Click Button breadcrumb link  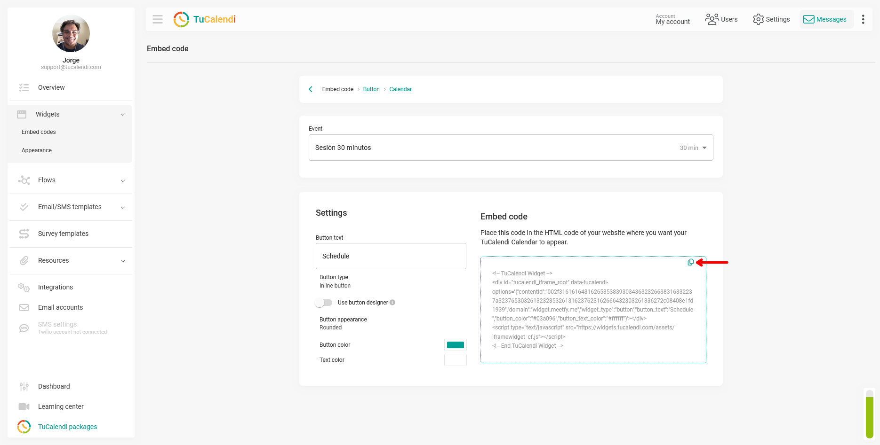click(x=371, y=89)
